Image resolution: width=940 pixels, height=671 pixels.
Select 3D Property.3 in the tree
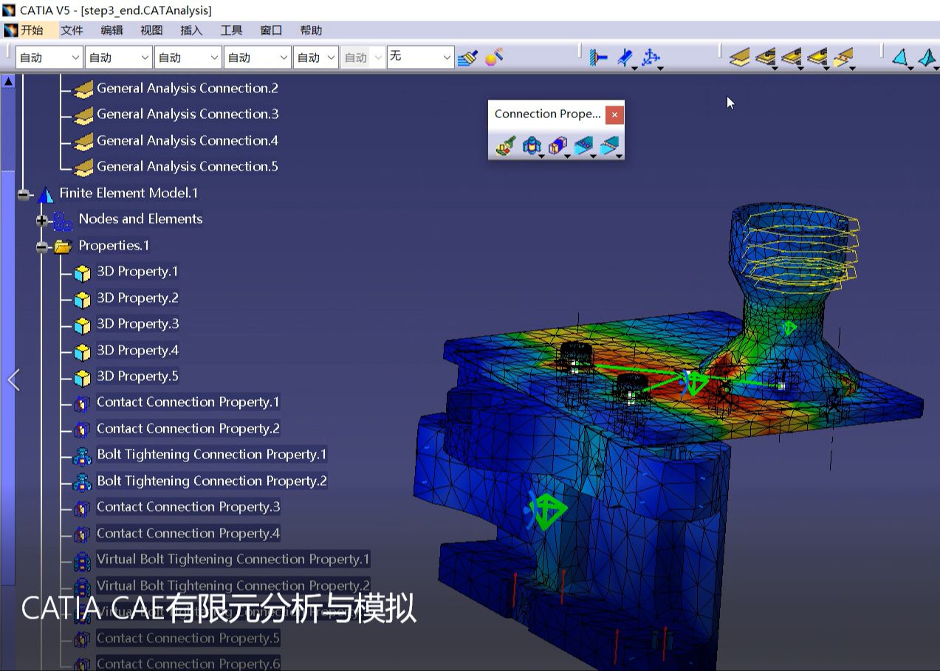[x=137, y=324]
